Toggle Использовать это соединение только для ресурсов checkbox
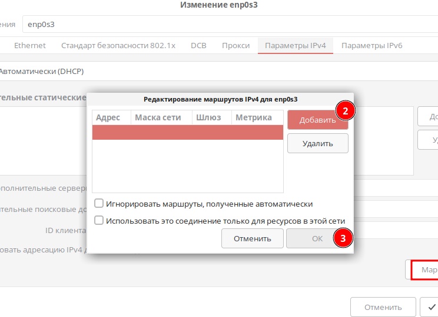Screen dimensions: 438x317 99,220
